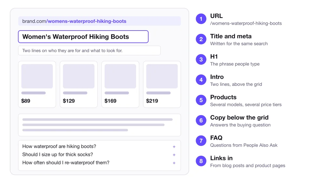Image resolution: width=325 pixels, height=183 pixels.
Task: Click the copy block below the product grid
Action: (x=99, y=125)
